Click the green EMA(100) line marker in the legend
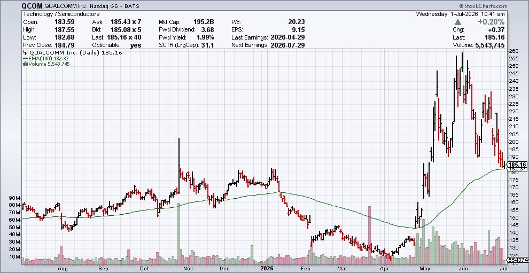This screenshot has height=273, width=529. click(x=25, y=58)
